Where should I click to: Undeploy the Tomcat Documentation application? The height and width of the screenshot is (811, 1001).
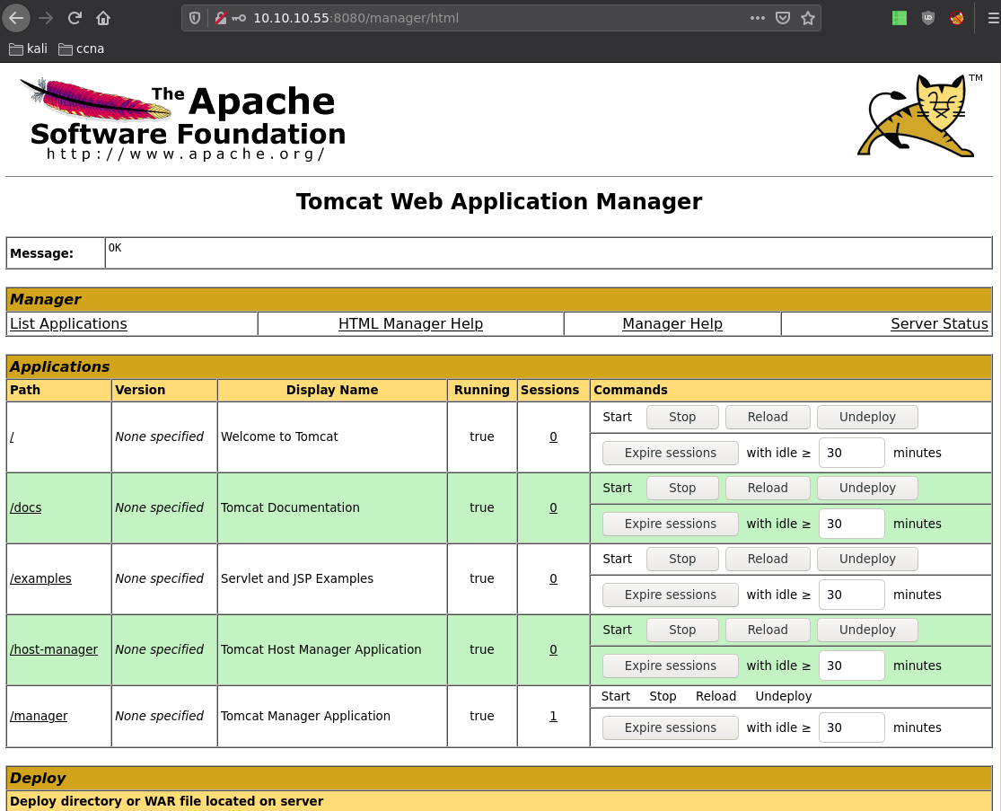pyautogui.click(x=867, y=488)
